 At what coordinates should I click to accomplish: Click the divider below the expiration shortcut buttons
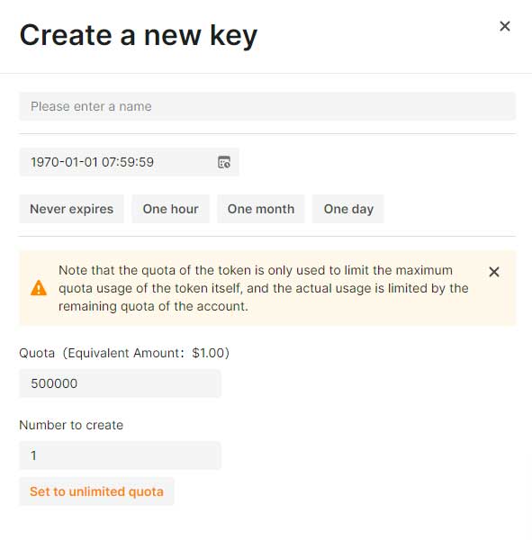[x=267, y=236]
